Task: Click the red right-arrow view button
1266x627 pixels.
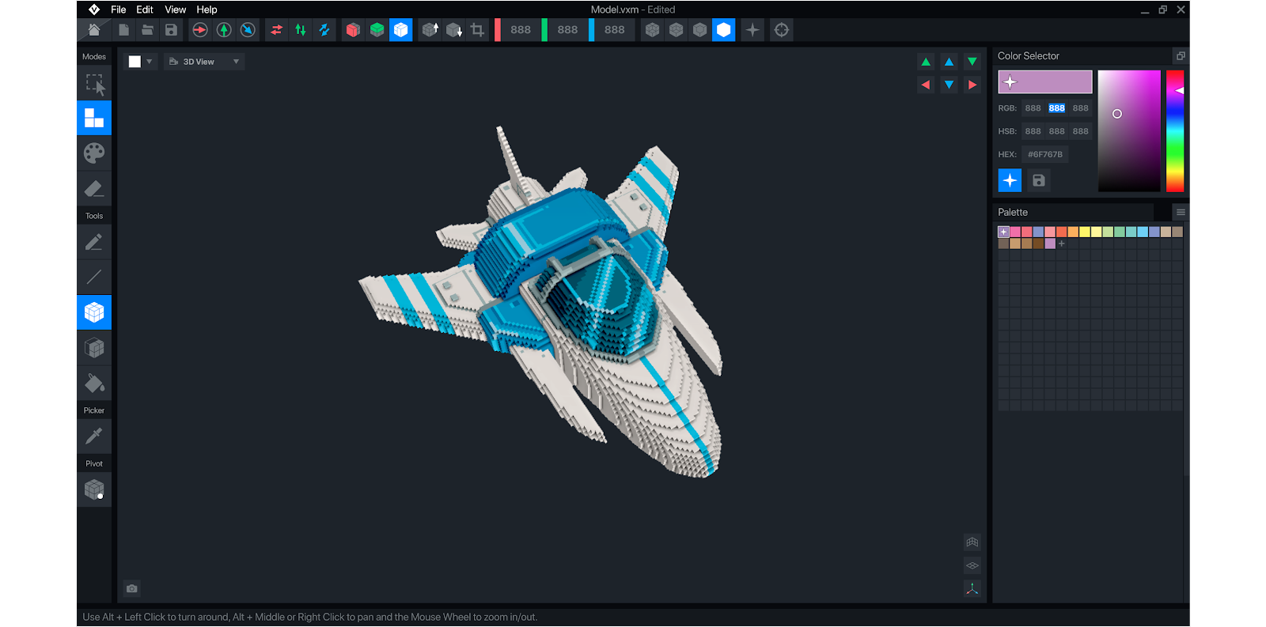Action: (x=972, y=85)
